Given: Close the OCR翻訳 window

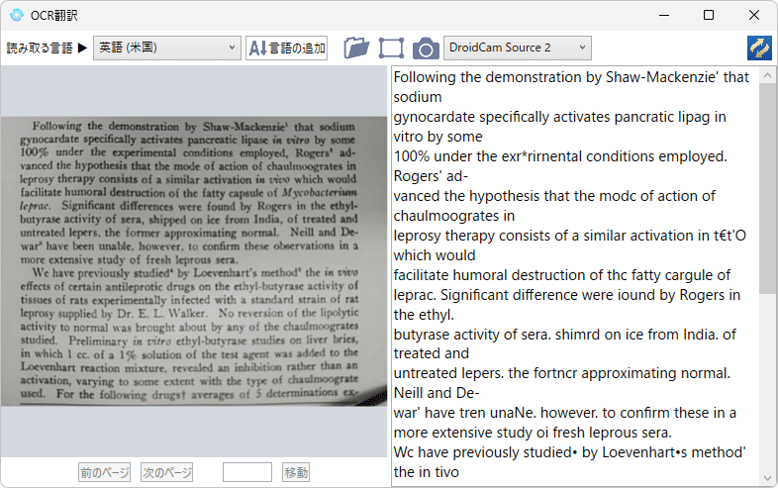Looking at the screenshot, I should tap(754, 15).
